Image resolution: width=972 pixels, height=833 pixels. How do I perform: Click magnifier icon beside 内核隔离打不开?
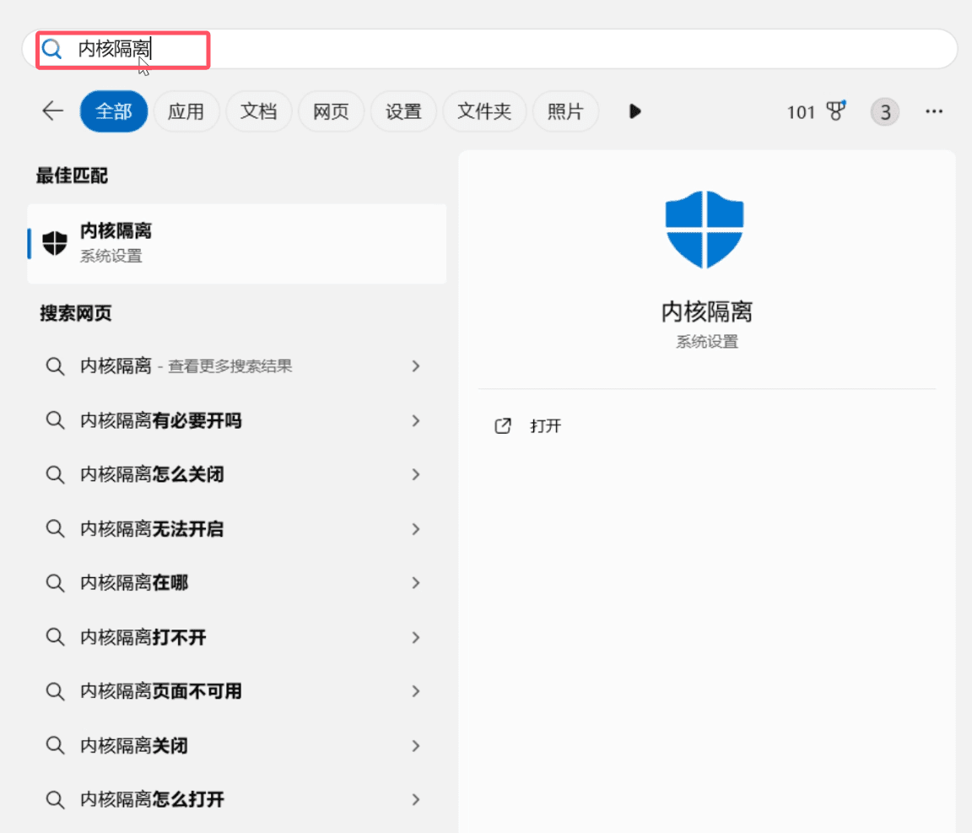pyautogui.click(x=55, y=637)
